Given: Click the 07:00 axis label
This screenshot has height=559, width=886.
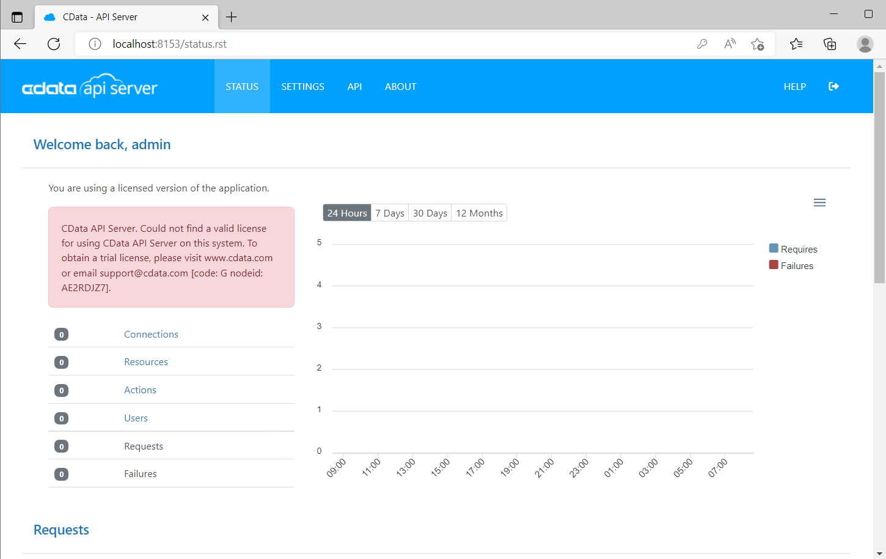Looking at the screenshot, I should [x=718, y=468].
